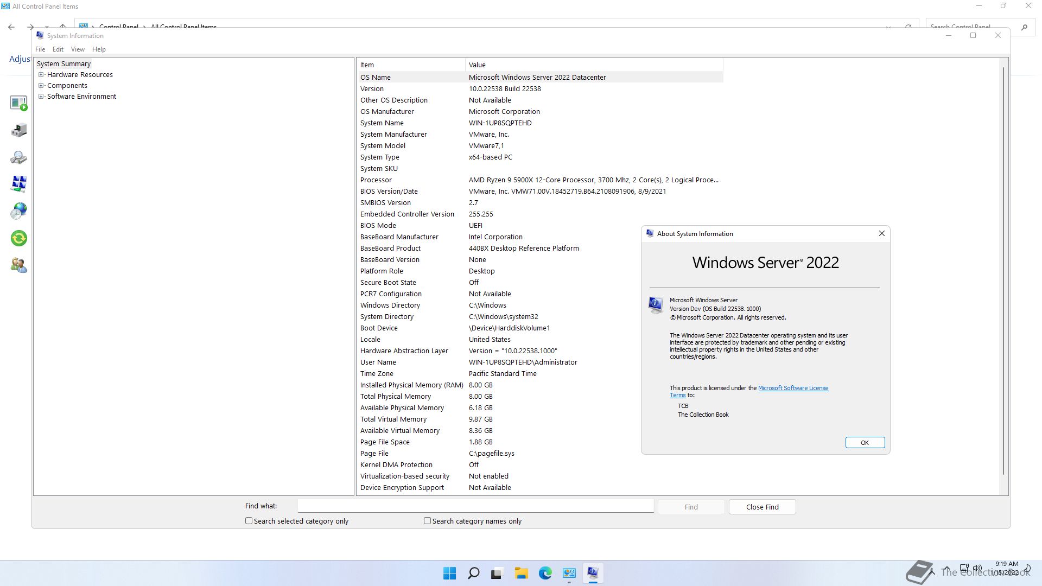Viewport: 1042px width, 586px height.
Task: Select Components tree label
Action: (67, 86)
